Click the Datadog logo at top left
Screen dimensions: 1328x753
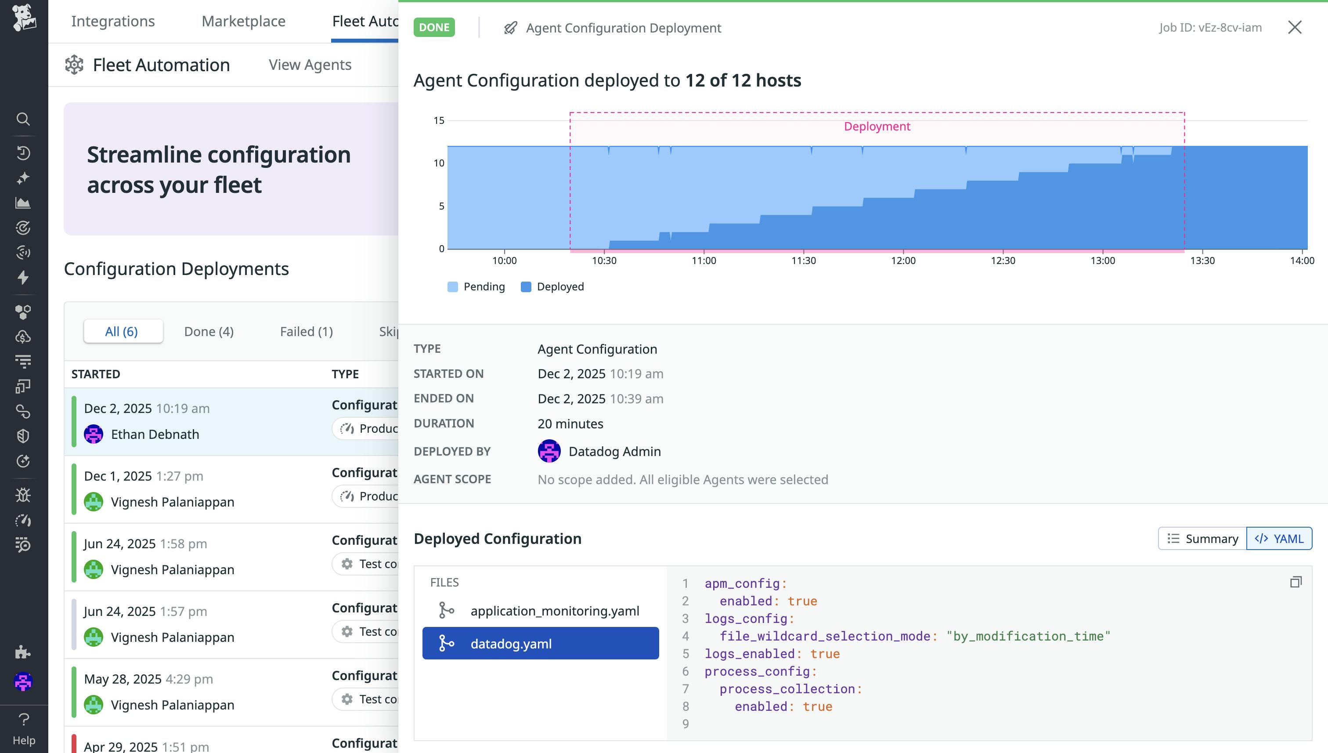(x=23, y=18)
